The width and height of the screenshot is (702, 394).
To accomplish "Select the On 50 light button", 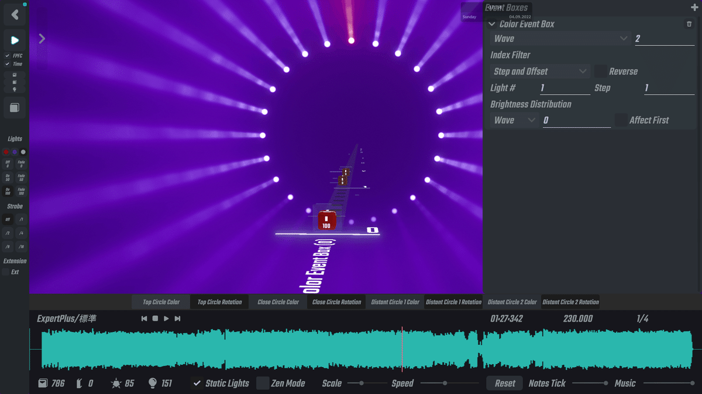I will point(8,178).
